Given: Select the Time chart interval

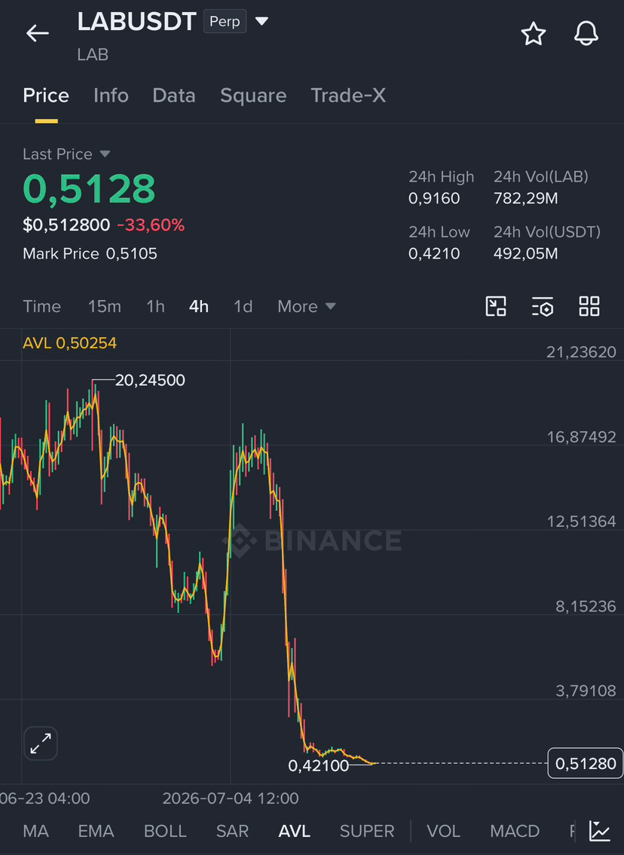Looking at the screenshot, I should point(42,306).
